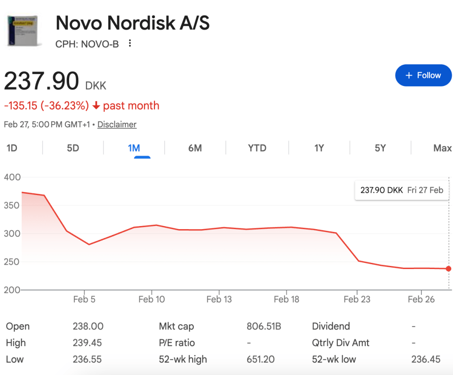Click the plus icon in Follow button
The image size is (453, 375).
coord(409,75)
